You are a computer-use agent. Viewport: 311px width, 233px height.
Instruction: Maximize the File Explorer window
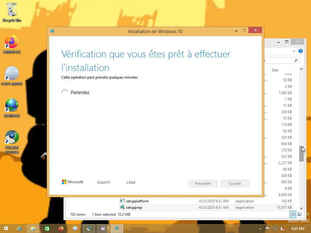[x=287, y=42]
